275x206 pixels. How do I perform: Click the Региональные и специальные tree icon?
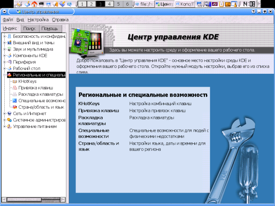(x=9, y=75)
